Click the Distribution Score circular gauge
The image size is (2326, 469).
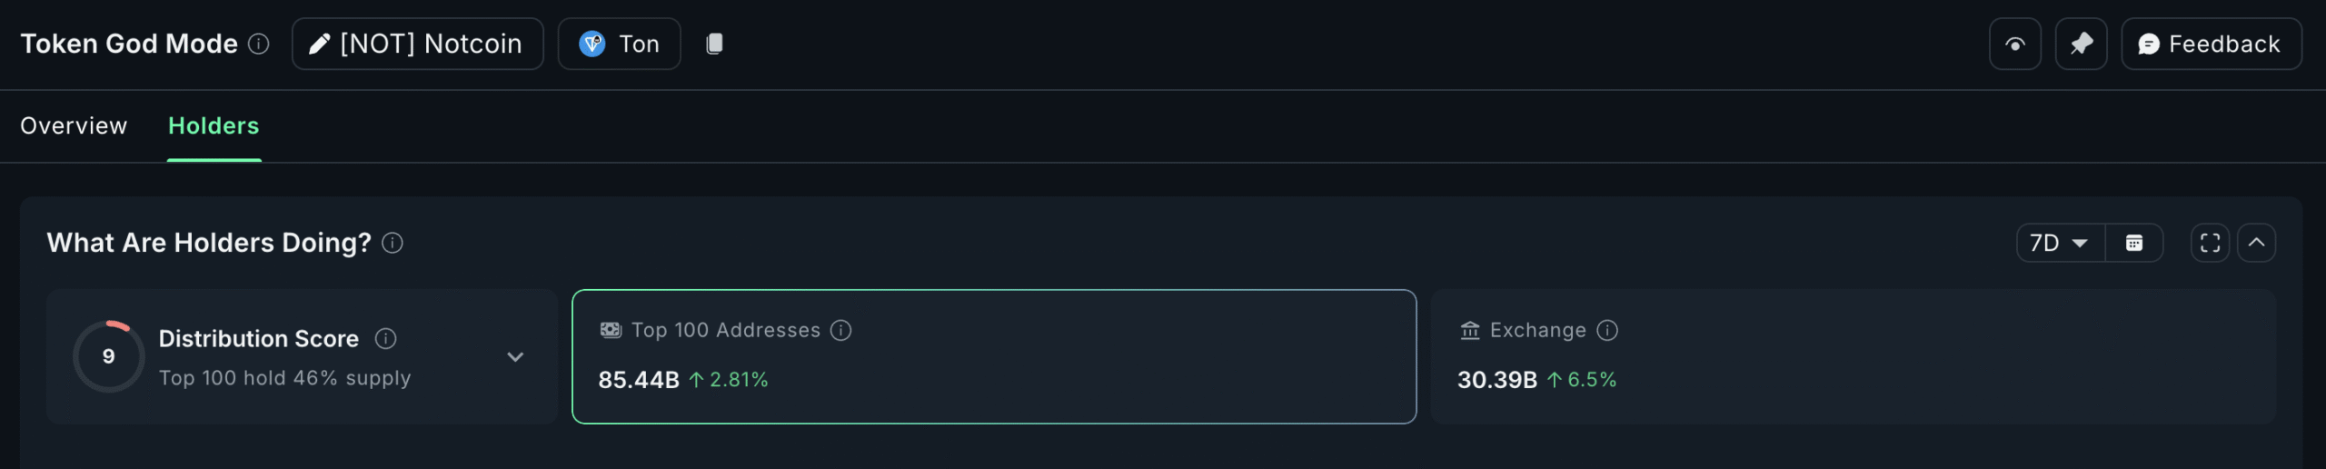pos(109,356)
